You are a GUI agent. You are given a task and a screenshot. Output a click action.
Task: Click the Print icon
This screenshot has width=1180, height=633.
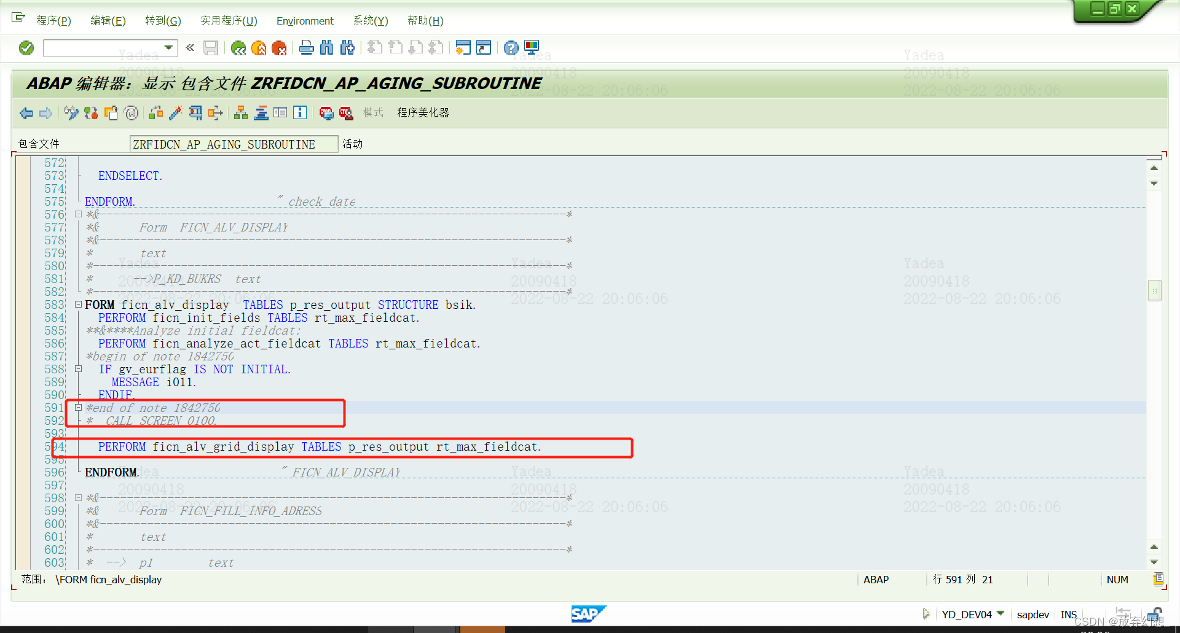pos(307,48)
